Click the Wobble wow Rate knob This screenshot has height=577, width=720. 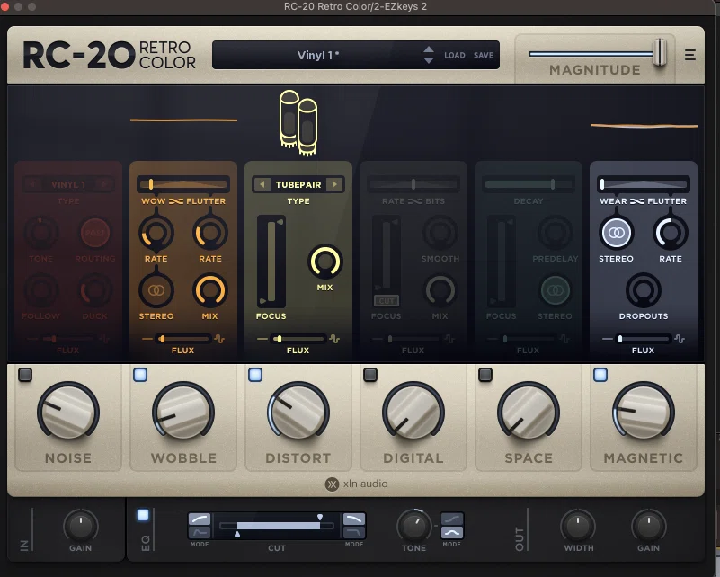click(x=156, y=233)
